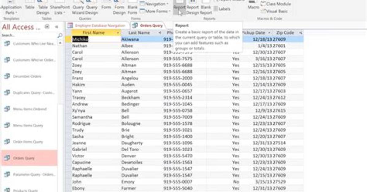Click the navigation pane scroll up arrow
The height and width of the screenshot is (192, 367).
(x=60, y=43)
